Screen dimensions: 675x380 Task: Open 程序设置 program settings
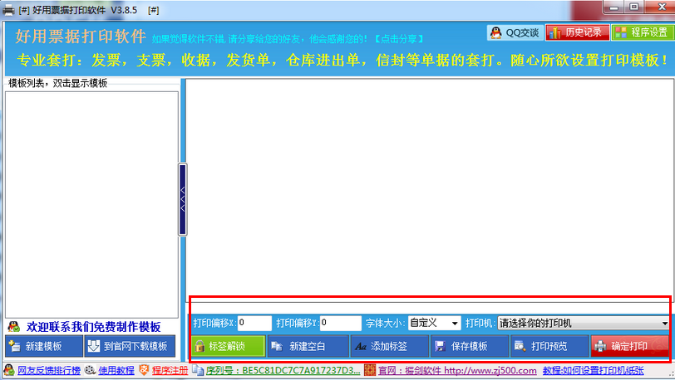click(643, 32)
